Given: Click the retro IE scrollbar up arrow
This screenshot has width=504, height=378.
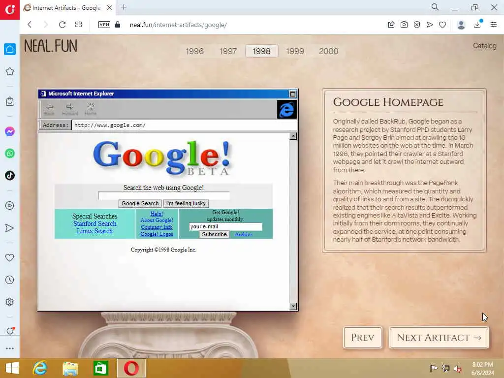Looking at the screenshot, I should point(293,136).
